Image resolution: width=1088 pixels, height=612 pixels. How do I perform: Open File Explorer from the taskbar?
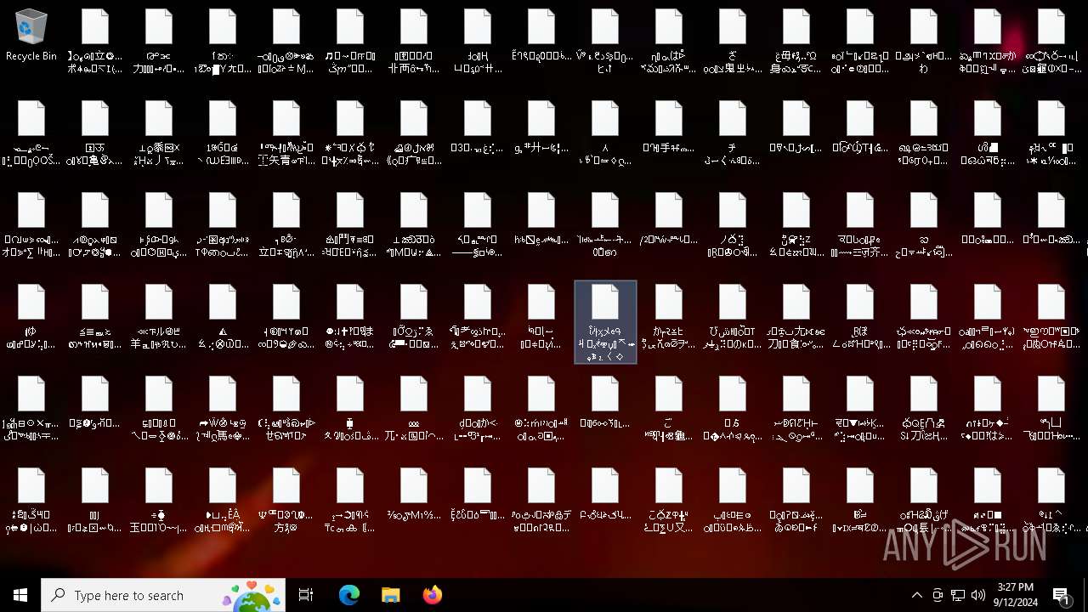coord(390,595)
